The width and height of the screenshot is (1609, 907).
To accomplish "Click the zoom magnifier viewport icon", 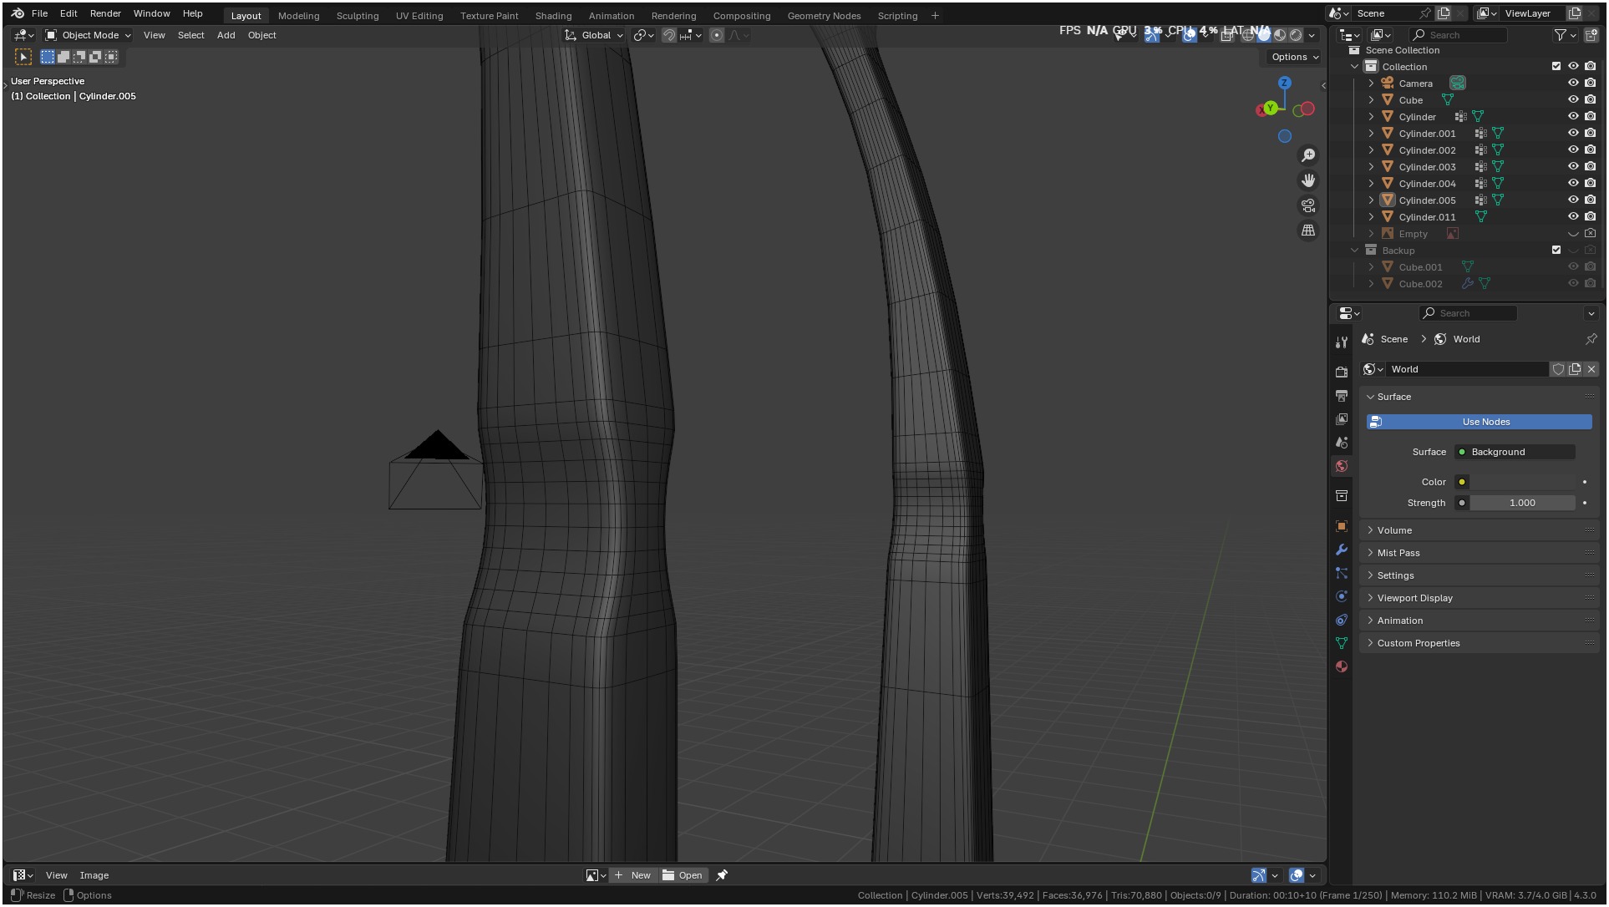I will coord(1308,156).
